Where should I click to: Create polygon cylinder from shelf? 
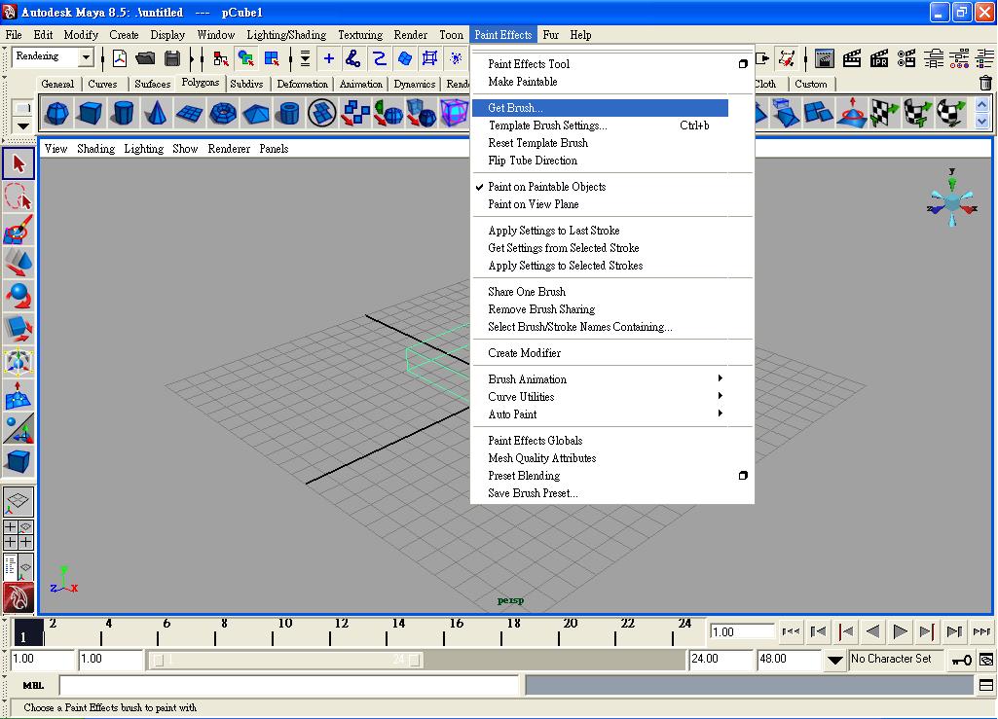click(124, 113)
